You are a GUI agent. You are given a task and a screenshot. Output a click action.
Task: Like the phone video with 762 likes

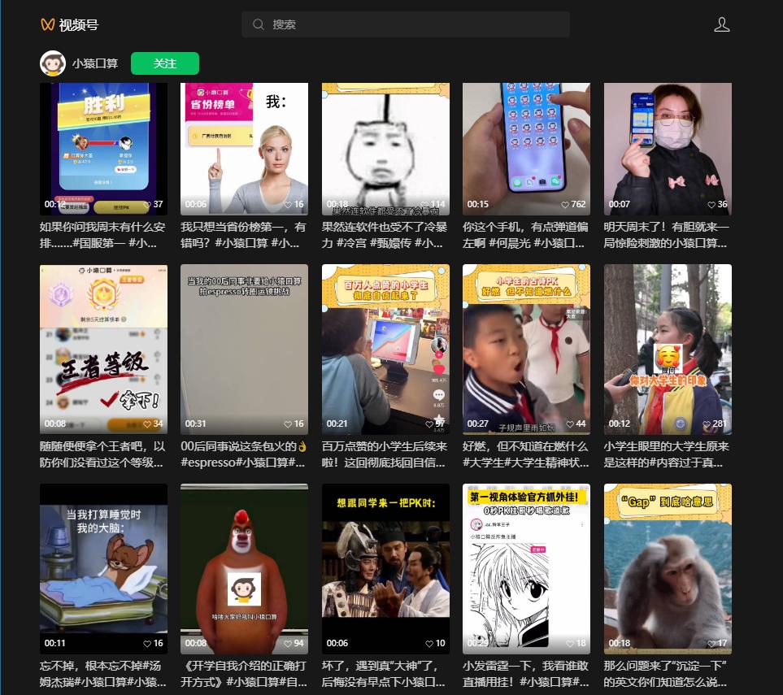click(x=565, y=204)
